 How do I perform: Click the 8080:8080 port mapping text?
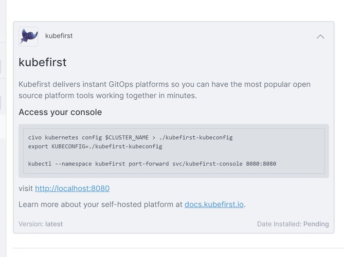point(261,164)
